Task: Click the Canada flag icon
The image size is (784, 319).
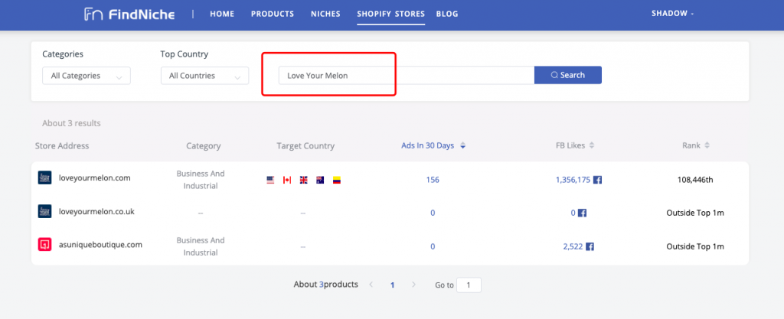Action: tap(287, 181)
